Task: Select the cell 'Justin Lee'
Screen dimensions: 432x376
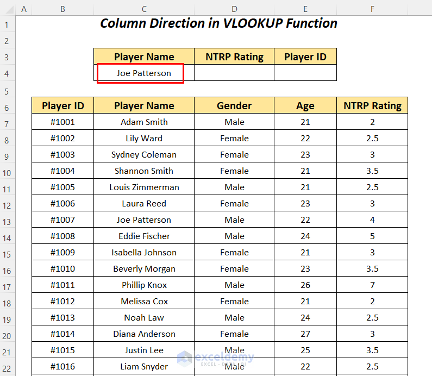Action: (x=144, y=350)
